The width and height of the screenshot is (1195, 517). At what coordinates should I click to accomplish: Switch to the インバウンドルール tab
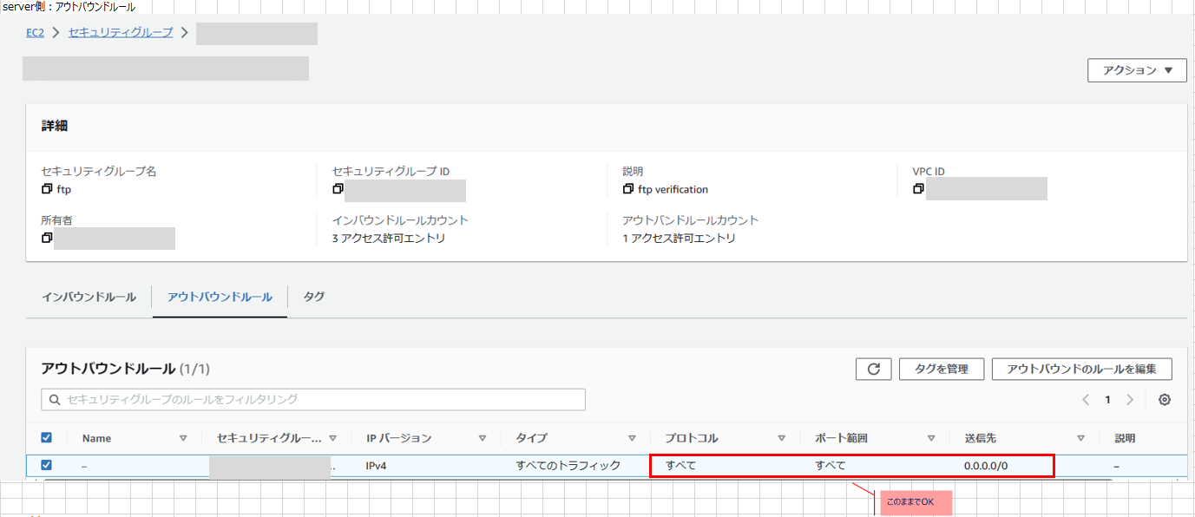click(88, 297)
